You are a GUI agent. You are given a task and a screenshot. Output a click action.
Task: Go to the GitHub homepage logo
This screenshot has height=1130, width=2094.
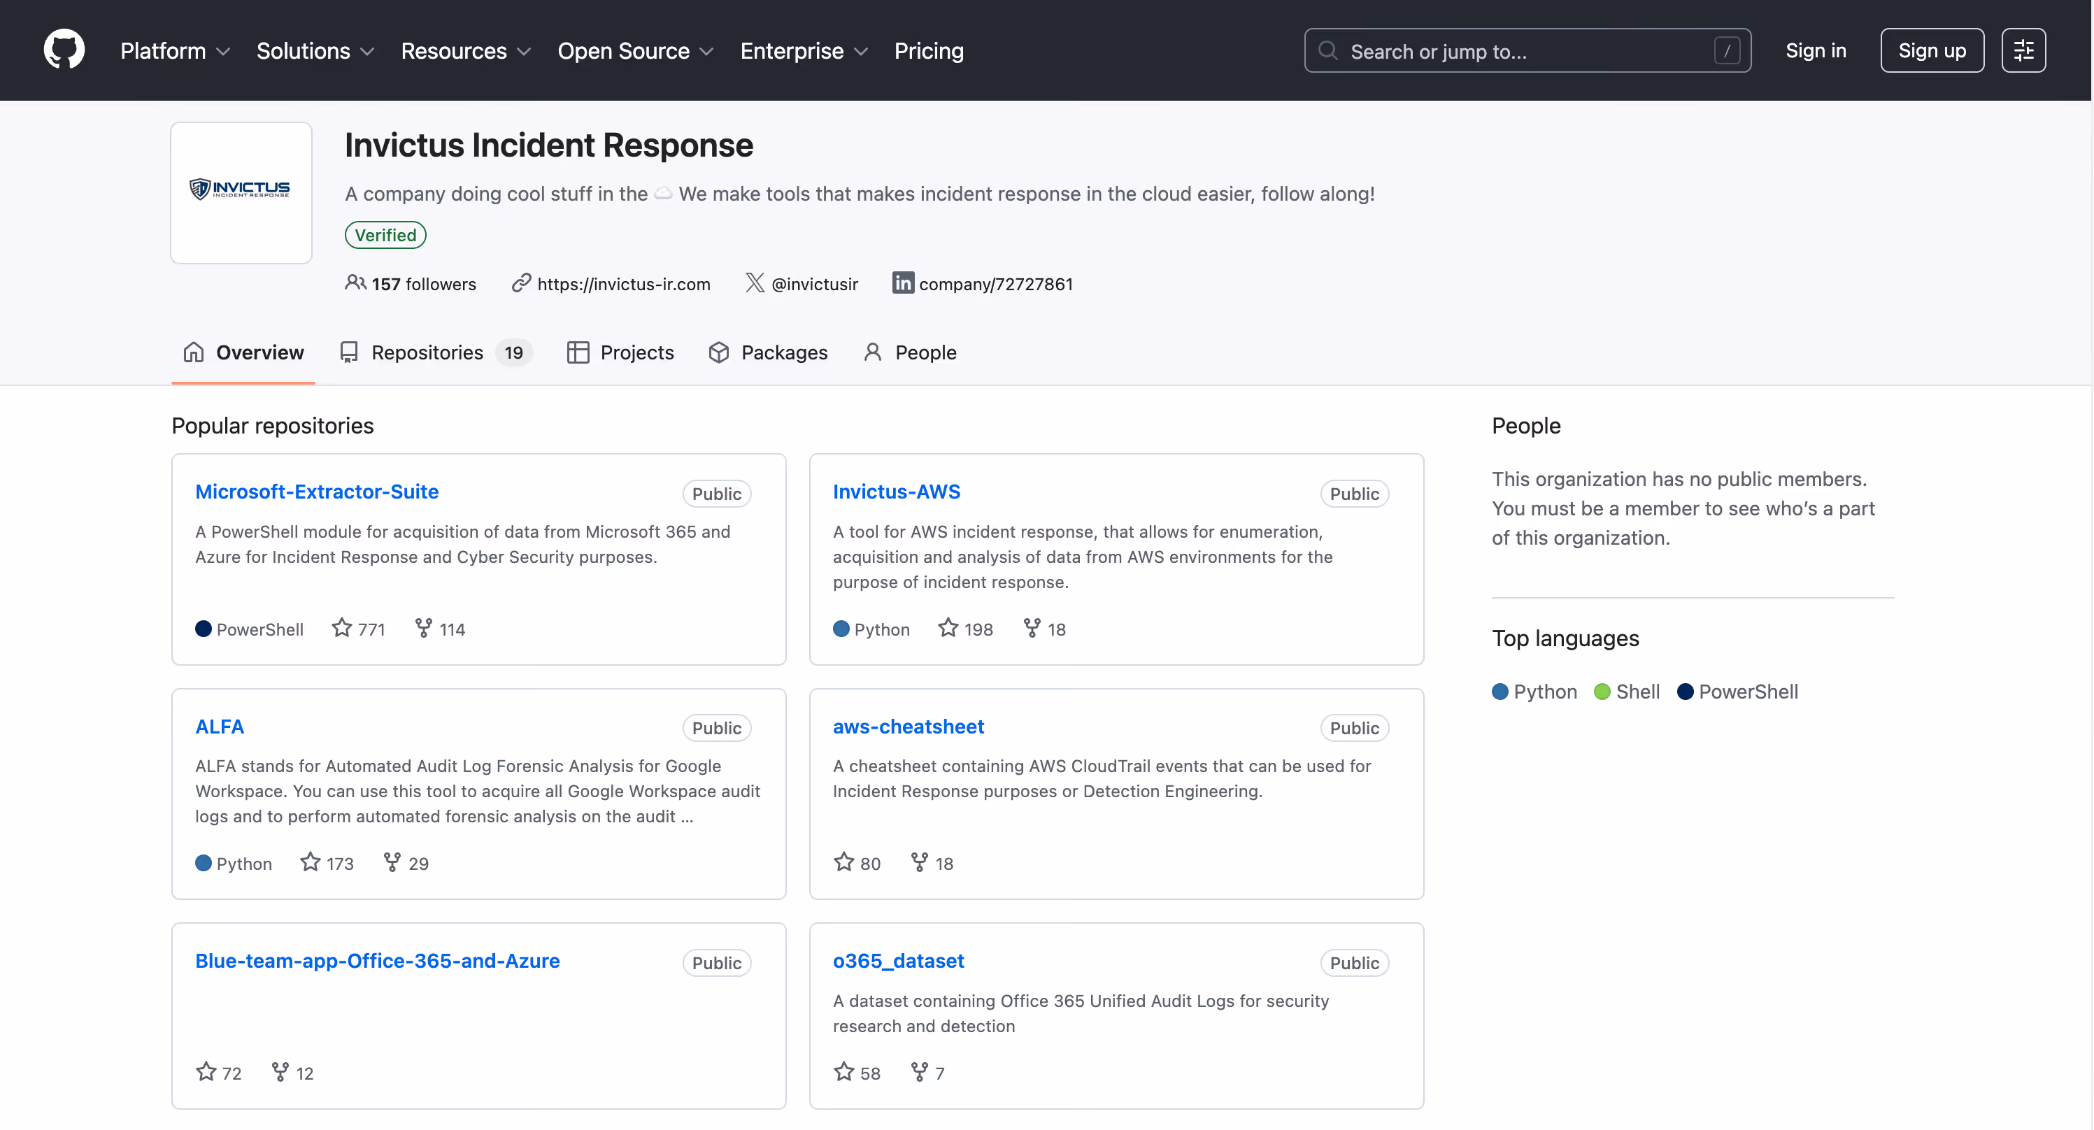64,50
